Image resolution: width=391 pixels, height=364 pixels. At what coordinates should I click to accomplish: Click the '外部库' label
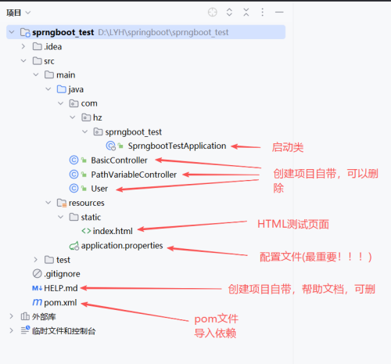44,316
